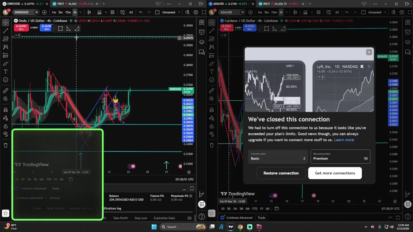Toggle stay in drawing mode in ONDOUSD window

click(x=5, y=118)
